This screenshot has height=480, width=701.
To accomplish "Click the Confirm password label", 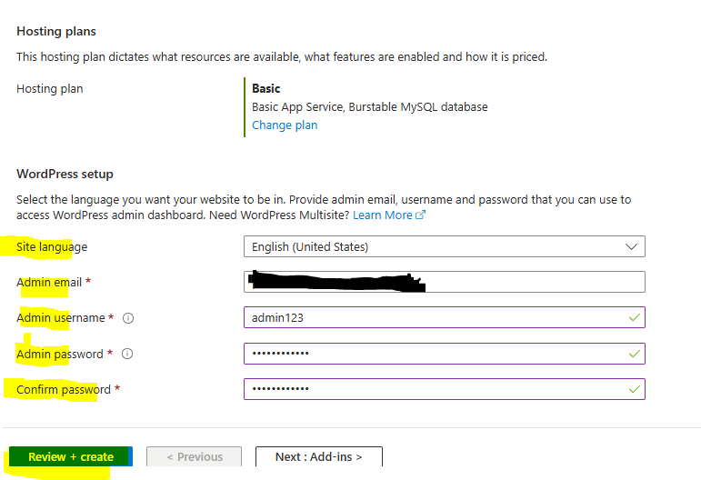I will (x=64, y=390).
